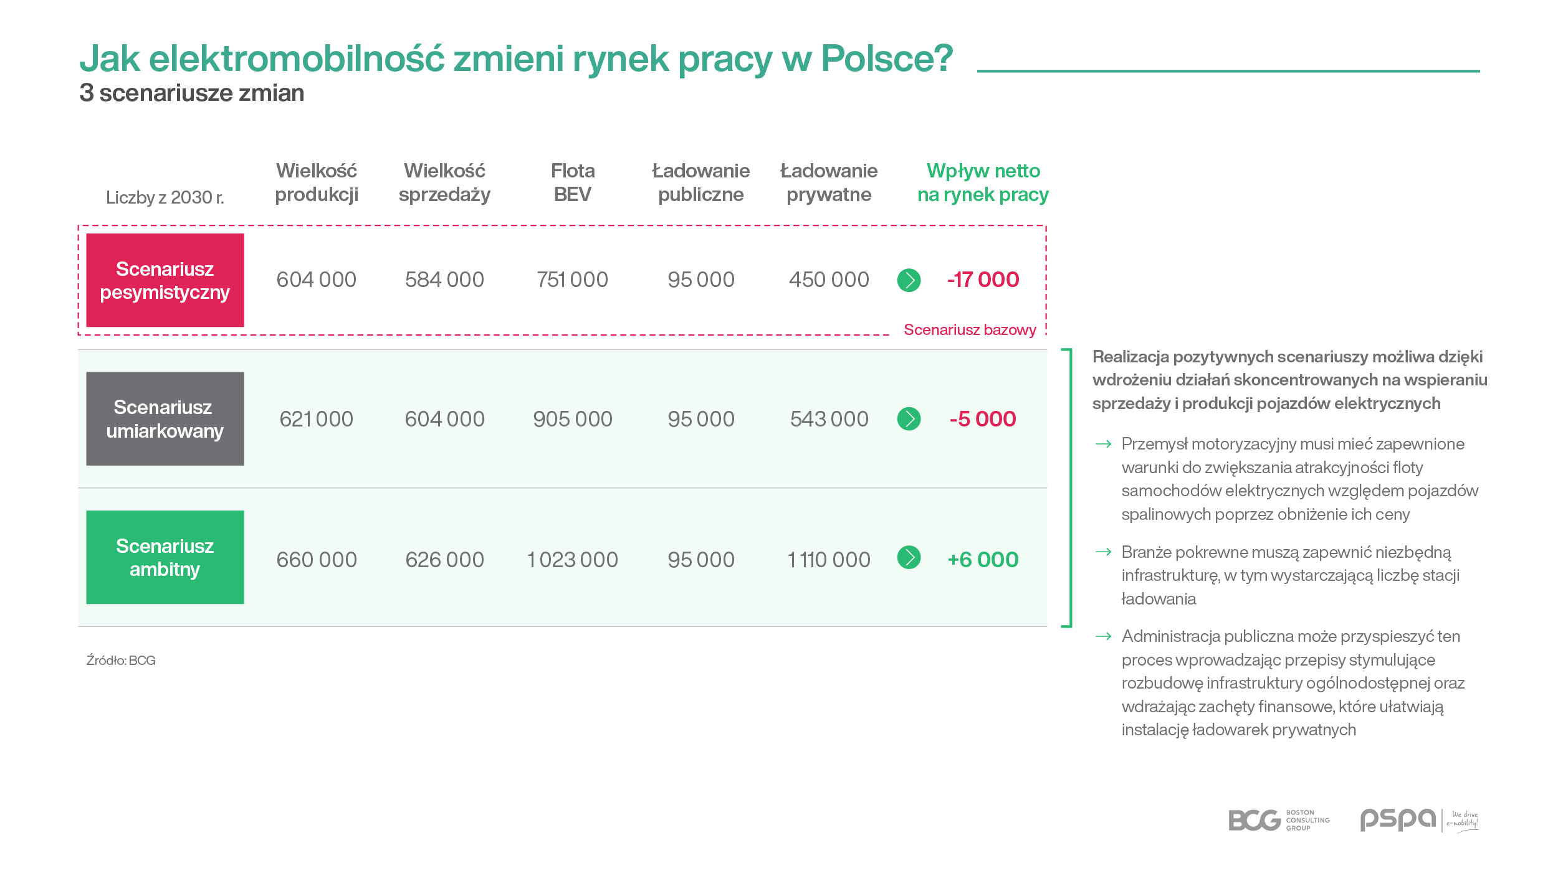Click the -17 000 net impact value

coord(983,280)
